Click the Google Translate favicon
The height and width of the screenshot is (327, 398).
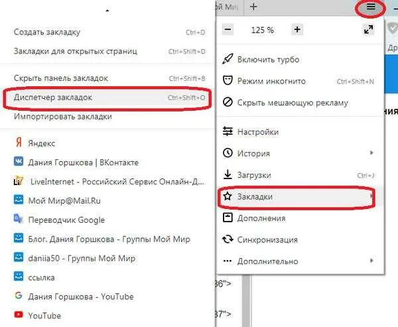(19, 219)
